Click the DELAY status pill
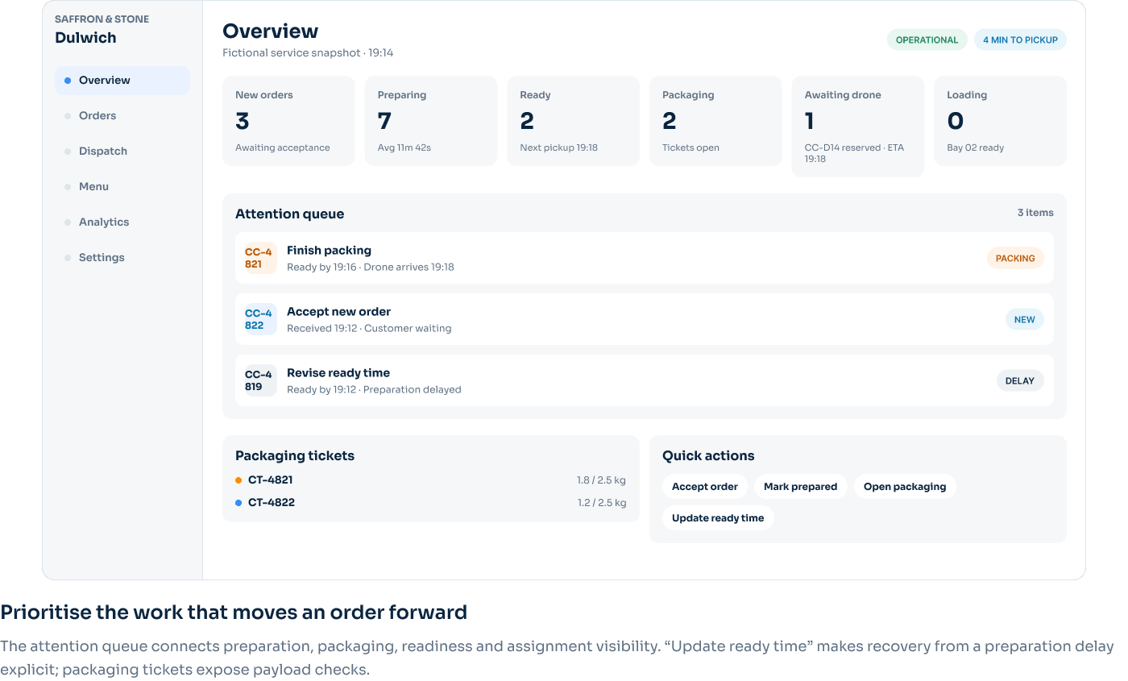The height and width of the screenshot is (681, 1128). (x=1020, y=381)
